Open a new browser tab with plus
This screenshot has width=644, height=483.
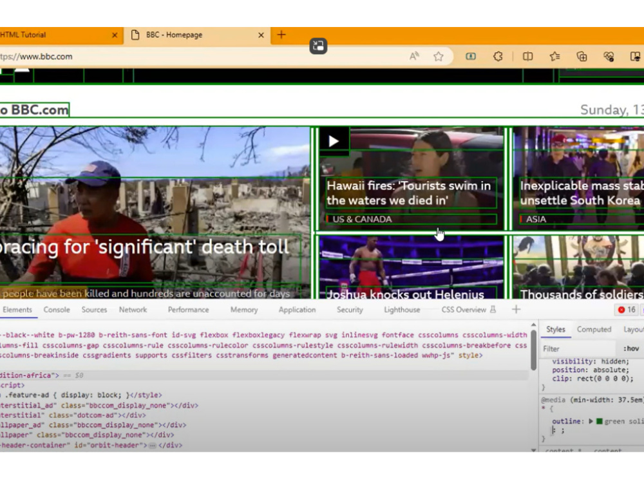[281, 35]
